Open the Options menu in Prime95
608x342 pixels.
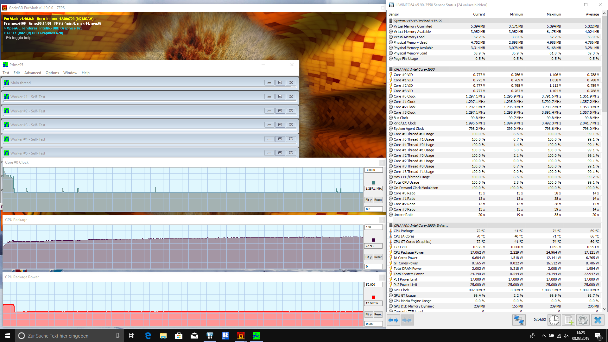pos(52,73)
